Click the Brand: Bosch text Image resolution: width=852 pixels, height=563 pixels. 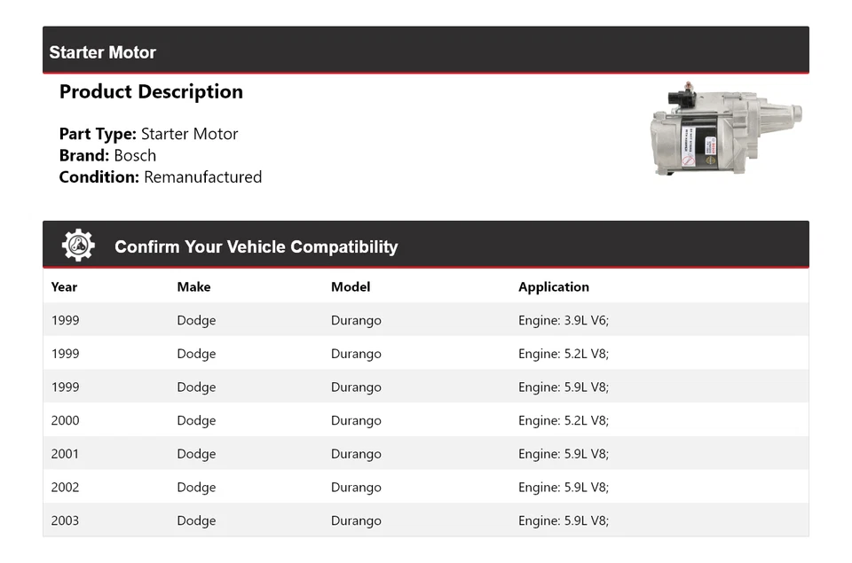click(x=107, y=155)
